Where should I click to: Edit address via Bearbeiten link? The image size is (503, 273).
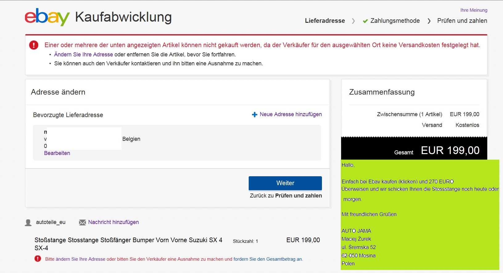(x=57, y=153)
